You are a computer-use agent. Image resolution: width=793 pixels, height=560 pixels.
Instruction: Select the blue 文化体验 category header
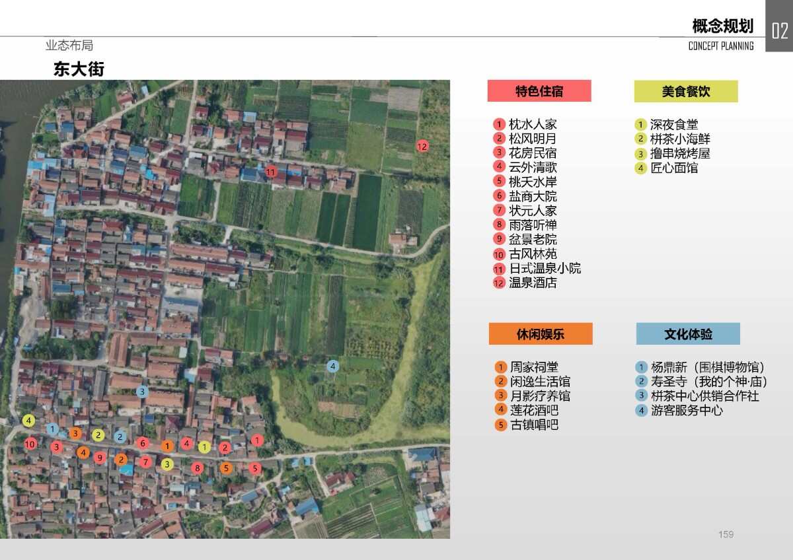pyautogui.click(x=688, y=334)
